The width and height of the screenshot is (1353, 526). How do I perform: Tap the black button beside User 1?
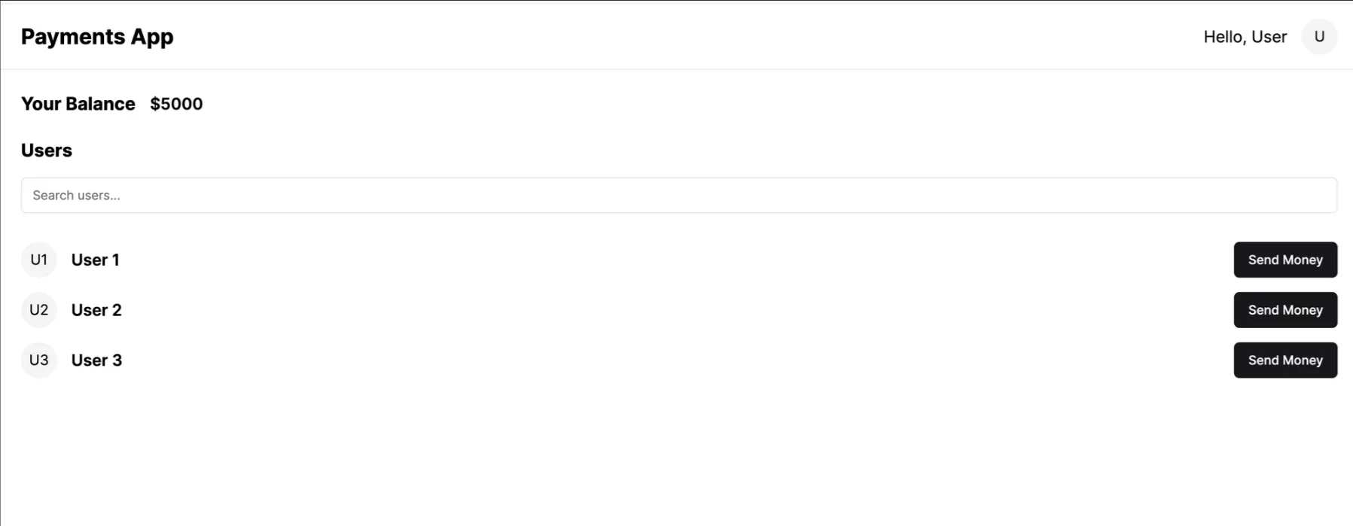[x=1284, y=260]
